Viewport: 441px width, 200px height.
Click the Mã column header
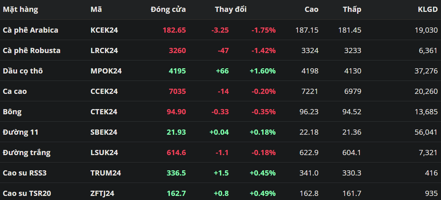click(96, 10)
